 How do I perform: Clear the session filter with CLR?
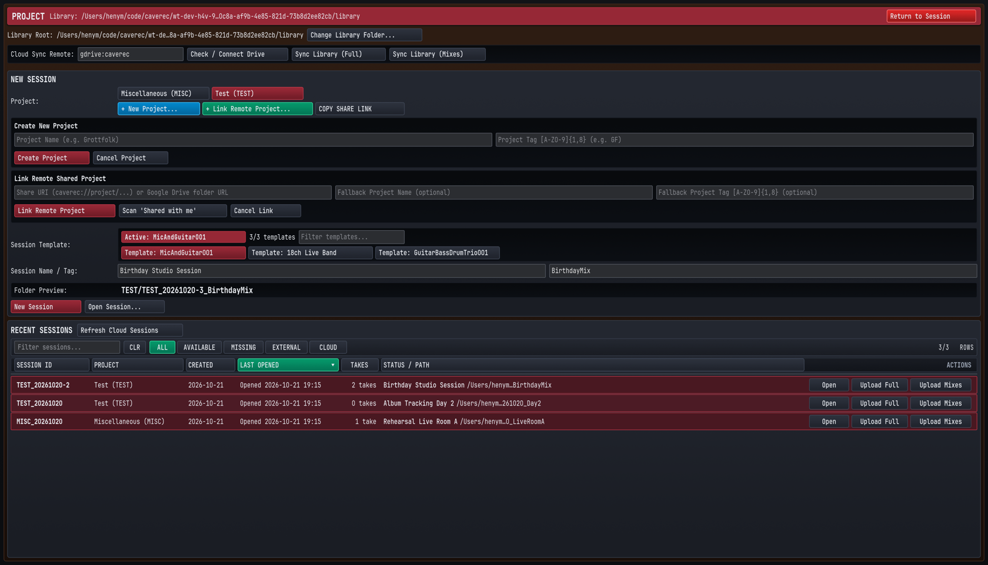135,348
